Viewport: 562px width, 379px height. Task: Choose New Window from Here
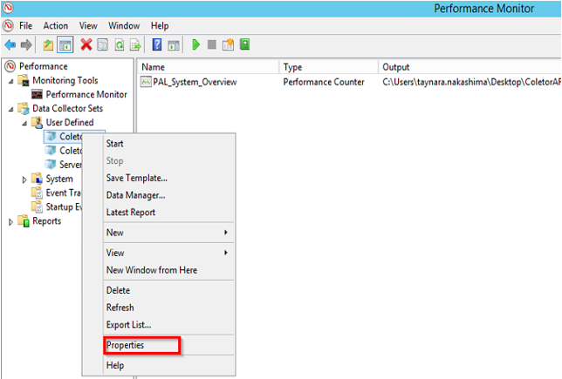169,270
